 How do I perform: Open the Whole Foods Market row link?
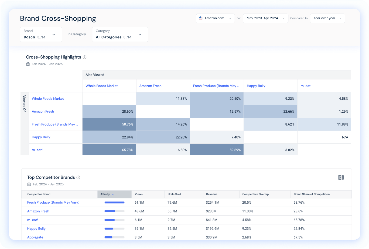click(x=48, y=99)
